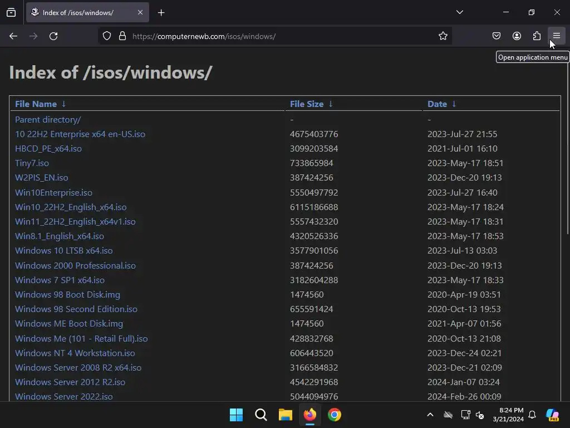The image size is (570, 428).
Task: Open Firefox account icon
Action: [517, 36]
